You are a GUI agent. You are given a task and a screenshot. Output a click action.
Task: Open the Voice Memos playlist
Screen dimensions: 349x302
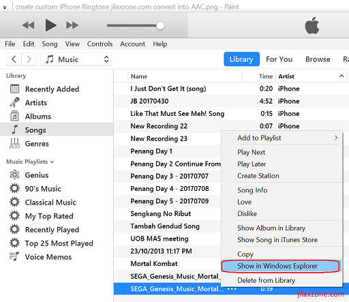[x=48, y=257]
